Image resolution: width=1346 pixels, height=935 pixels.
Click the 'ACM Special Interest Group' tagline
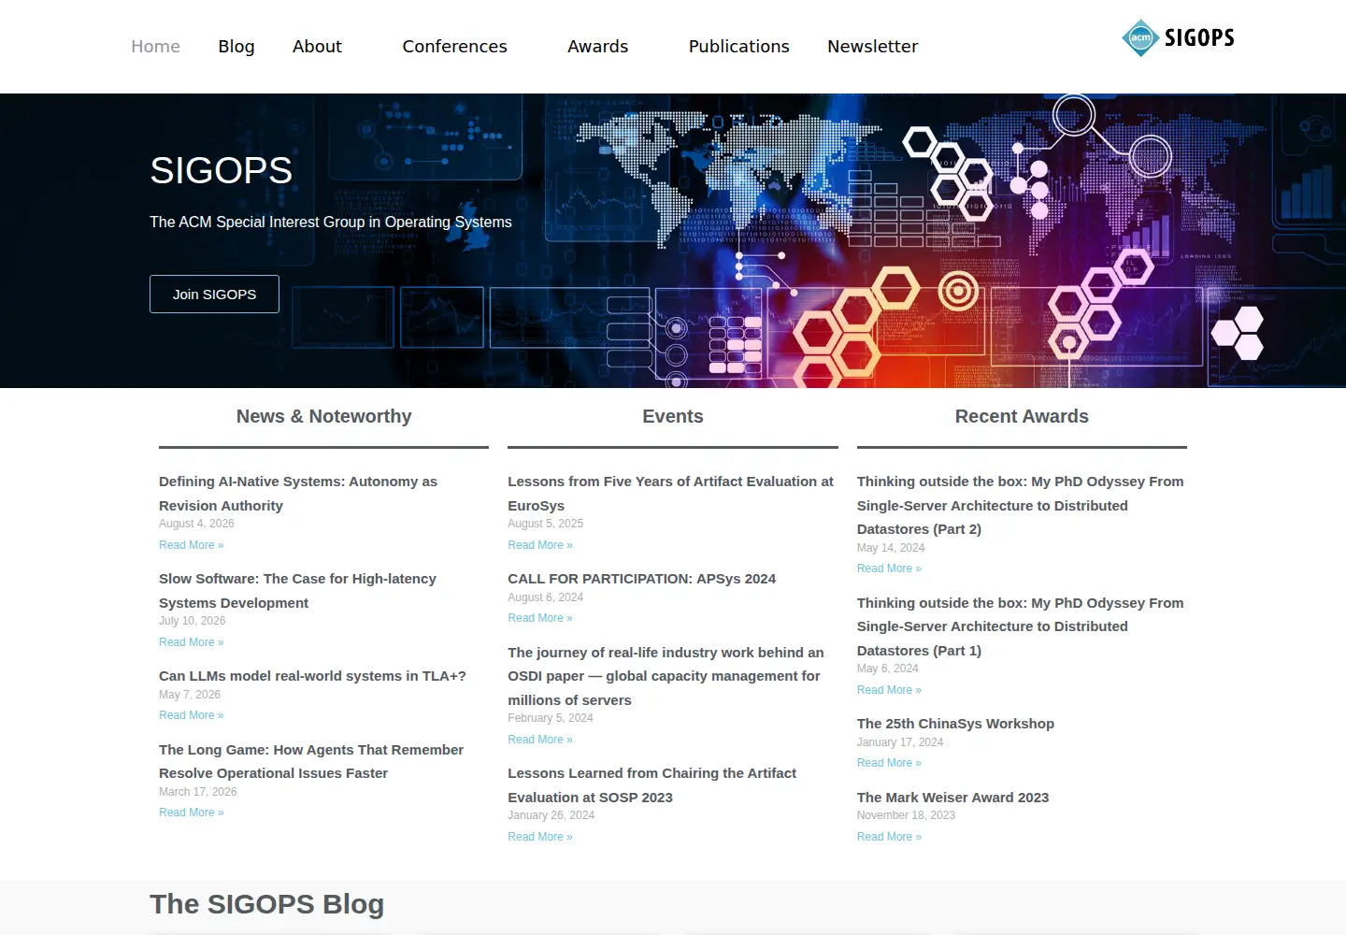(x=331, y=223)
